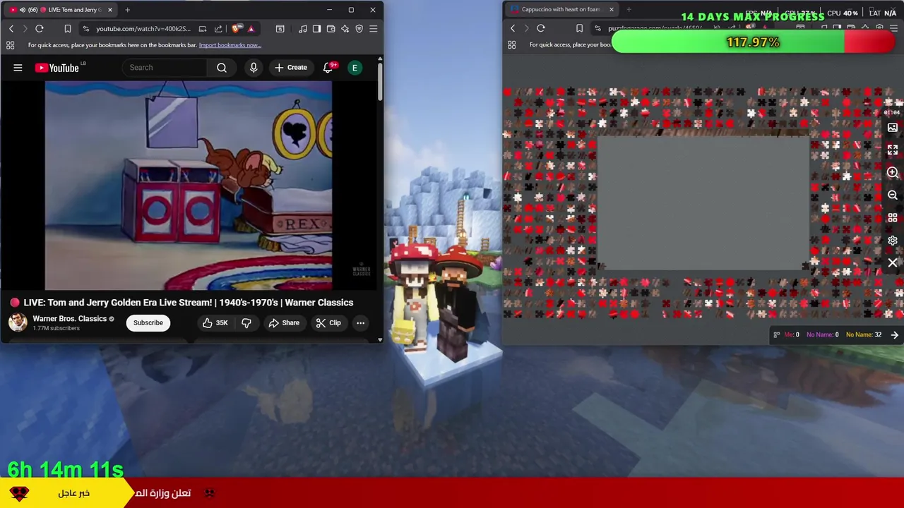Dislike the Tom and Jerry video

[246, 322]
